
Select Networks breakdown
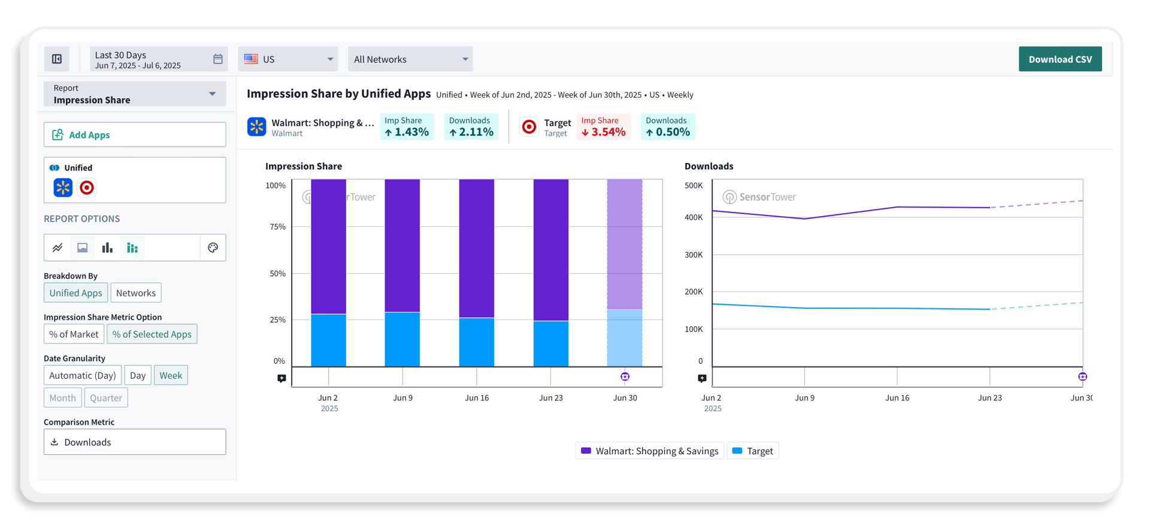click(x=136, y=293)
